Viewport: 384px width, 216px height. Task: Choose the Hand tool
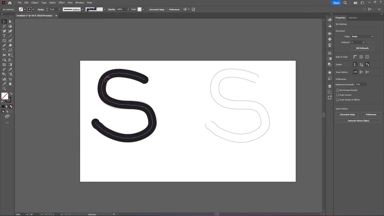[10, 83]
